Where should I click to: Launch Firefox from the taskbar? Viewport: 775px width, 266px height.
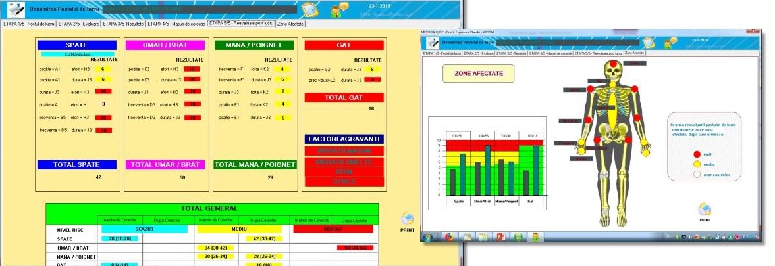448,236
